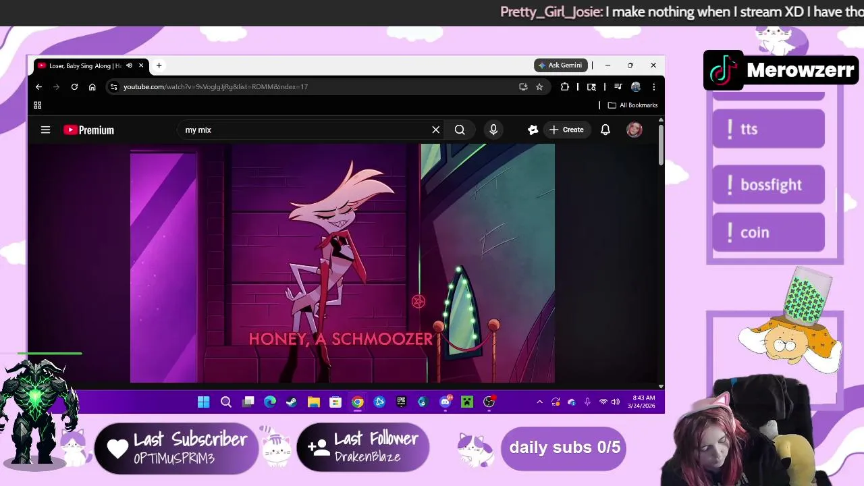Open Microsoft Store from taskbar

[335, 402]
